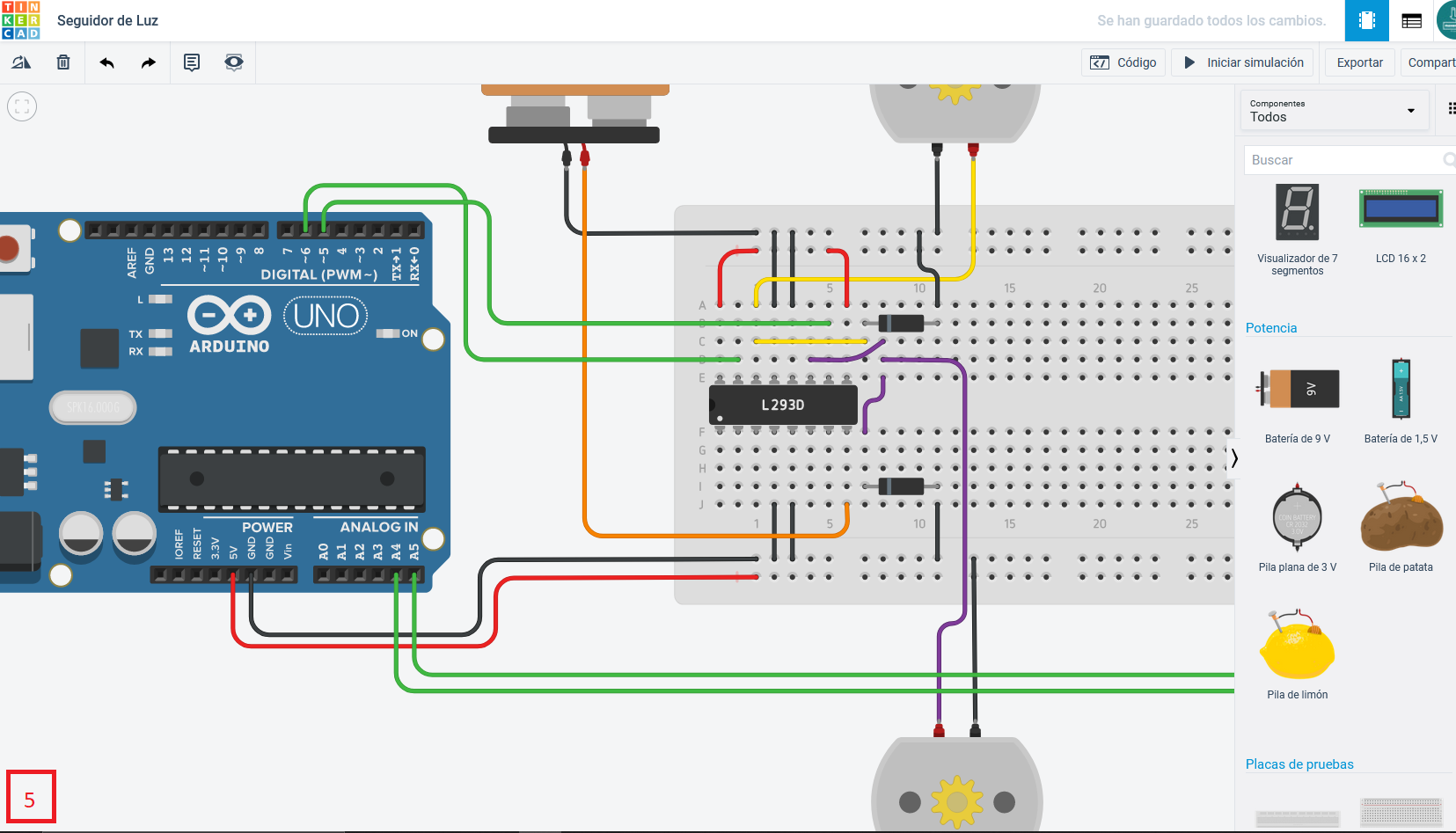Screen dimensions: 1456x833
Task: Select the 7-segment display component
Action: click(x=1298, y=229)
